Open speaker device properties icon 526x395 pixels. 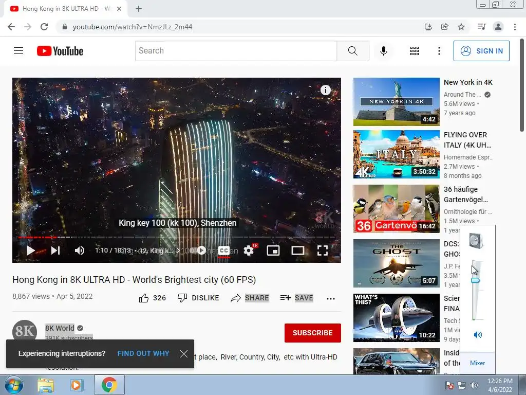(476, 241)
